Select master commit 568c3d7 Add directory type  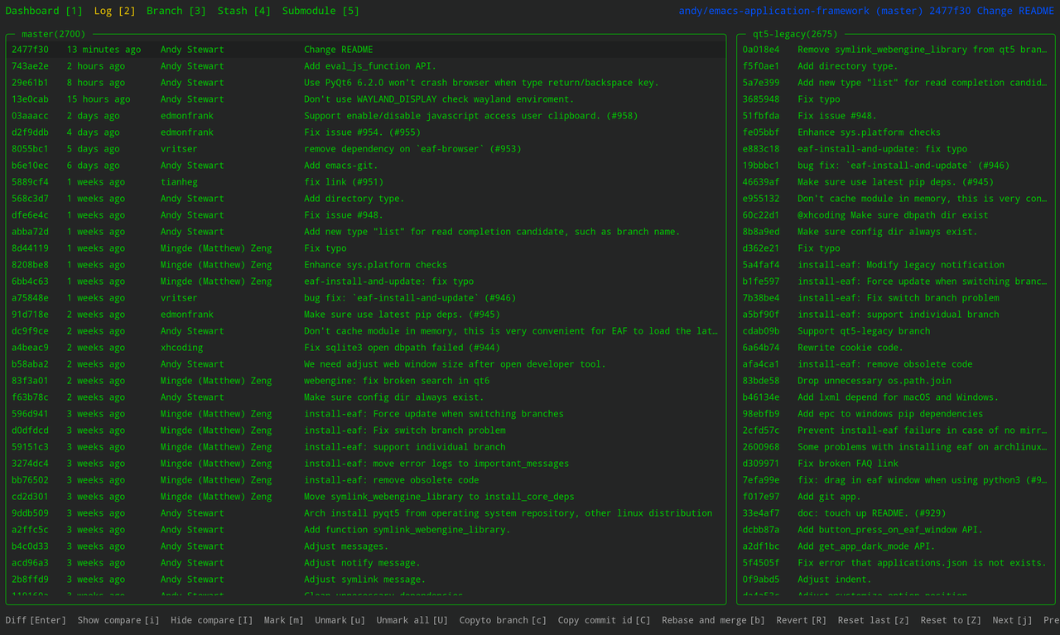pyautogui.click(x=366, y=199)
